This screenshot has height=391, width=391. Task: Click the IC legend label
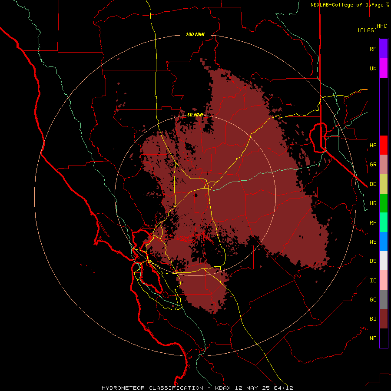tap(373, 280)
